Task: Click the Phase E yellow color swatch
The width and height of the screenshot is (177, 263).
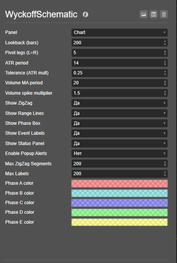Action: click(x=119, y=222)
